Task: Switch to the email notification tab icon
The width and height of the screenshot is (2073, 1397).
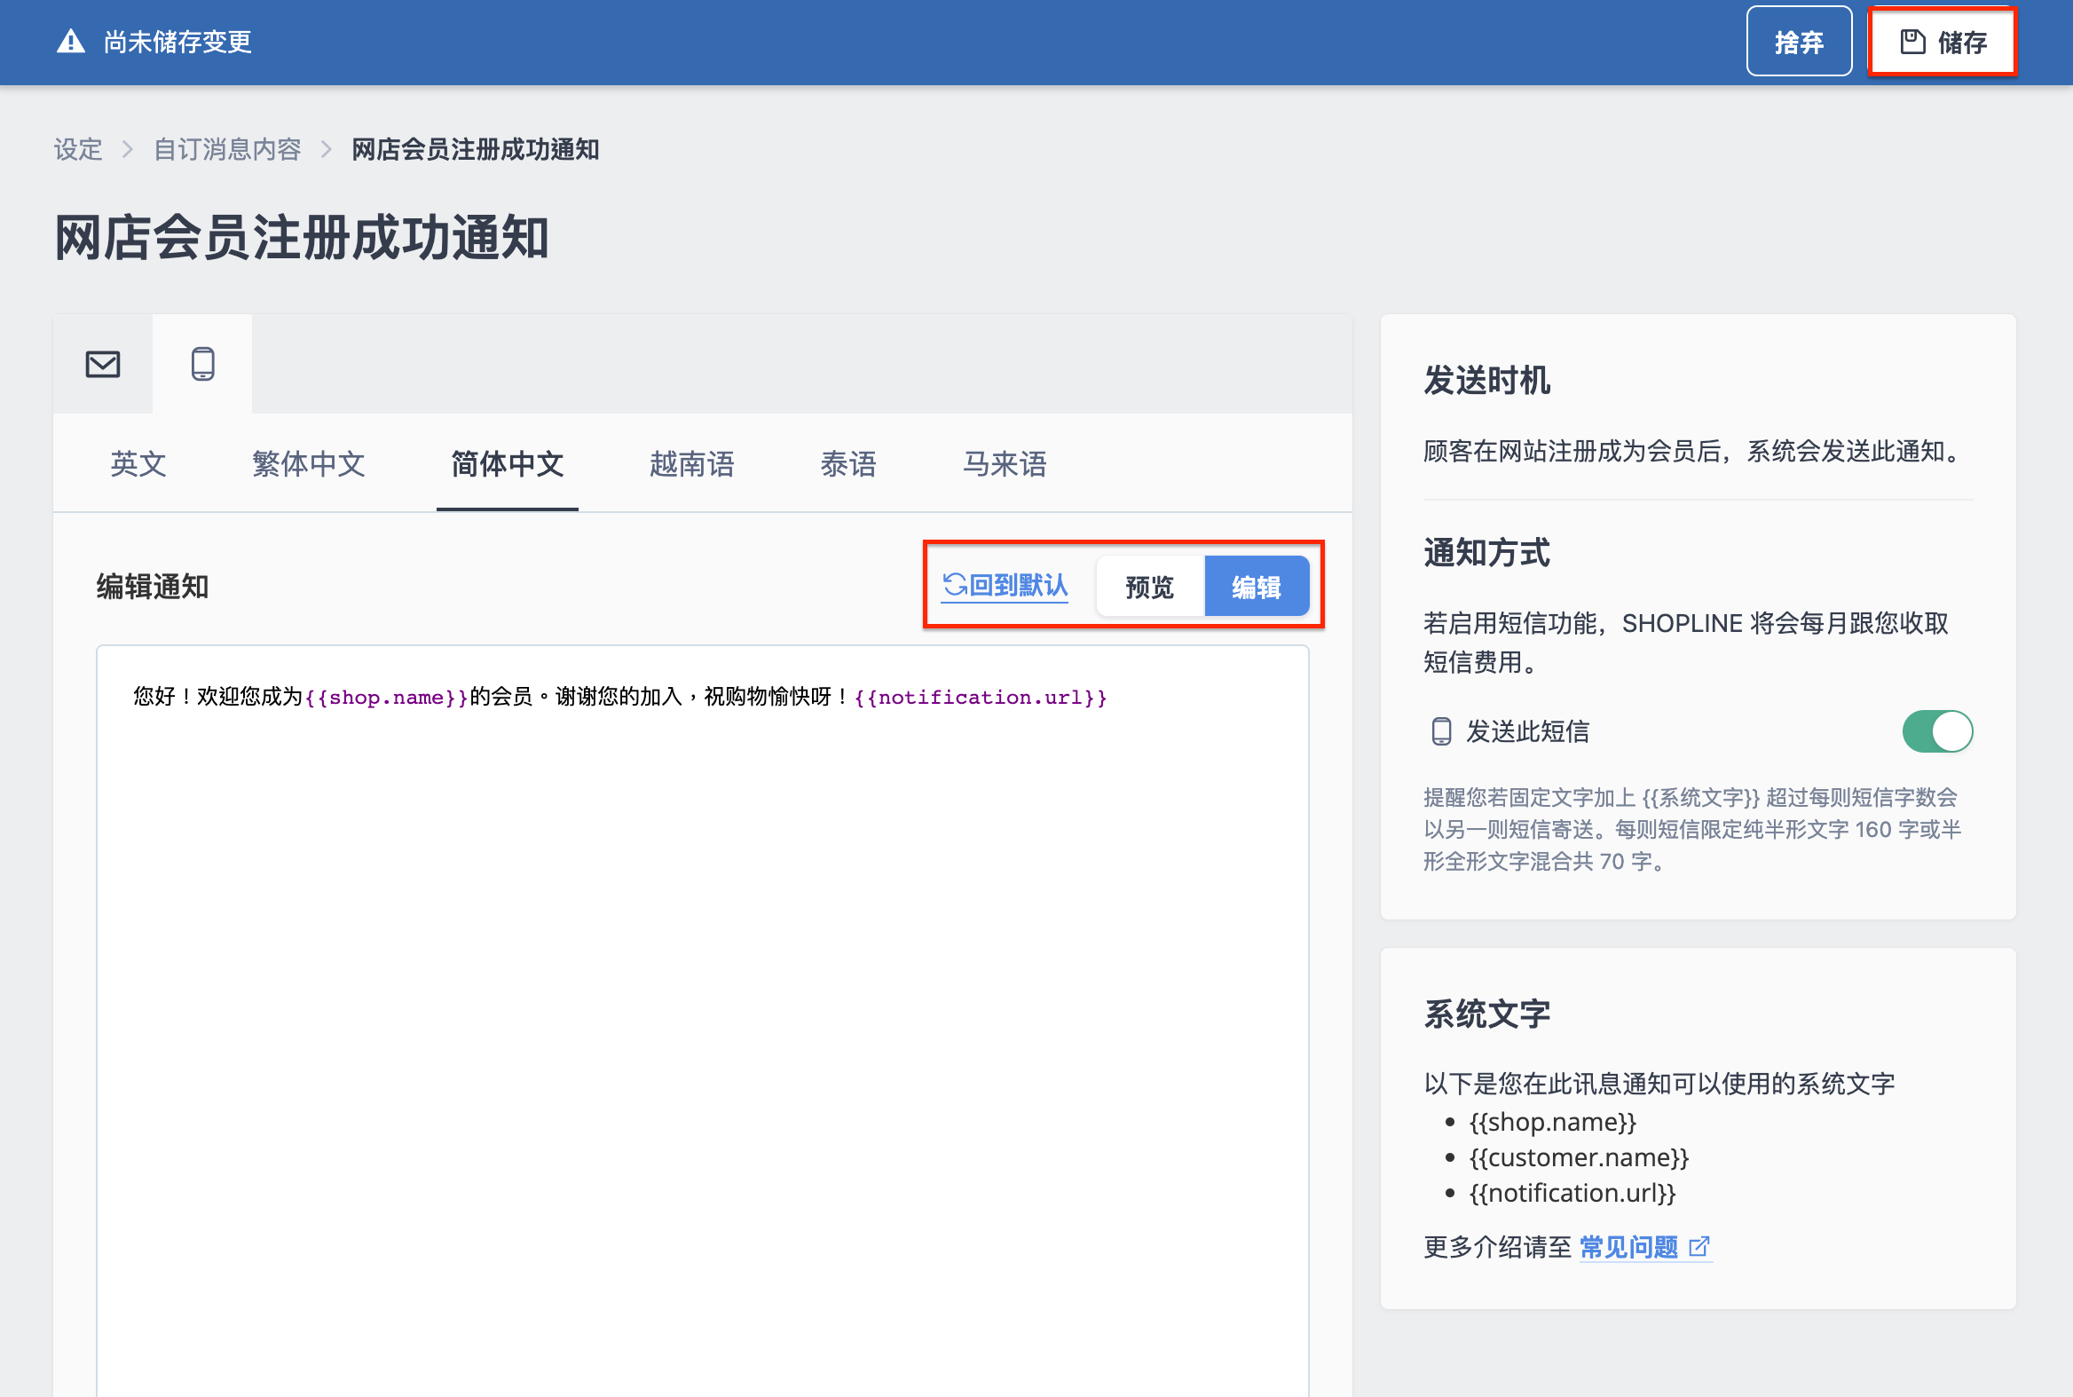Action: (102, 364)
